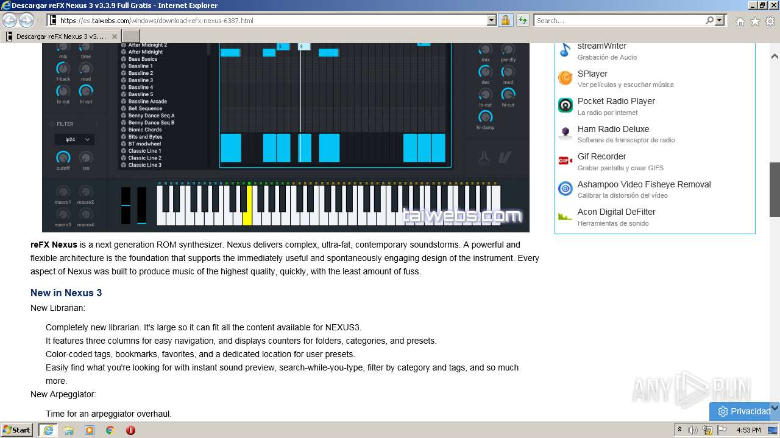Click the SPlayer orange icon
Image resolution: width=780 pixels, height=438 pixels.
click(x=565, y=78)
